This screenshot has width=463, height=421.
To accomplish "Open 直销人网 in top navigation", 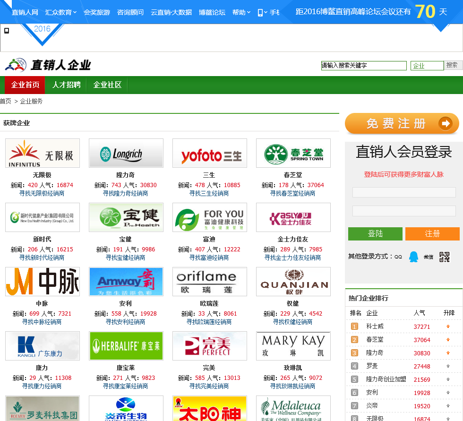I will [x=25, y=12].
